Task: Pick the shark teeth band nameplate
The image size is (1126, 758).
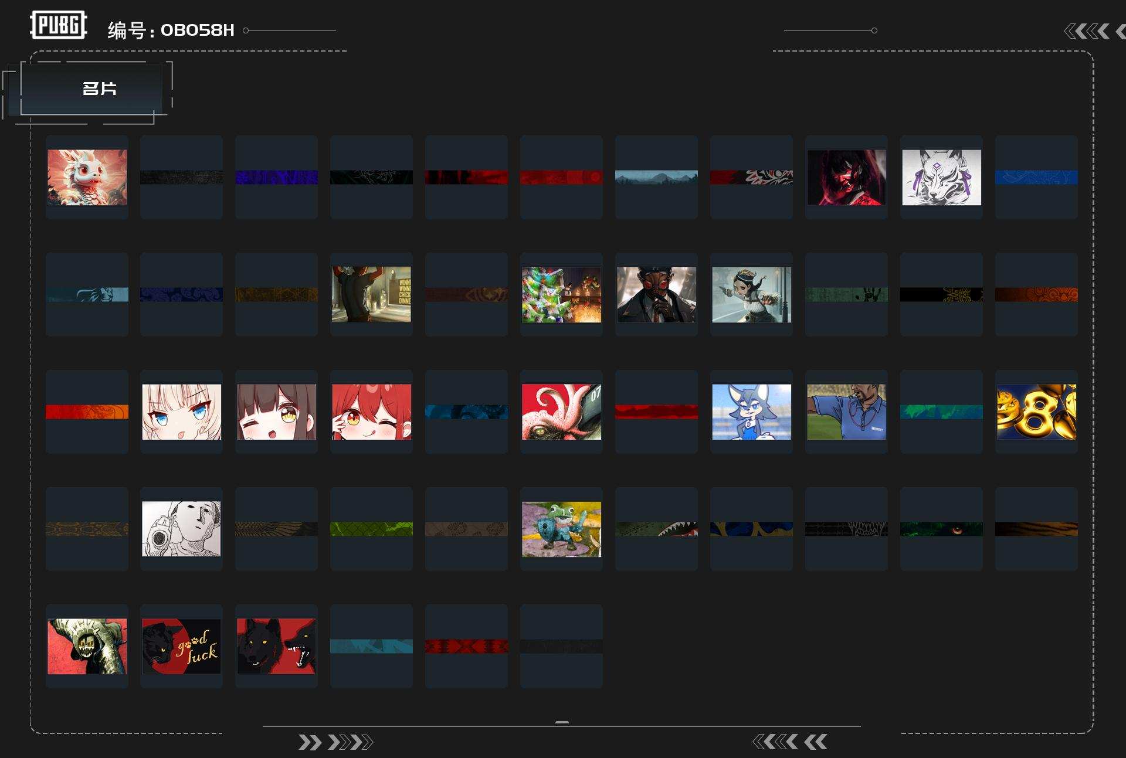Action: (x=657, y=529)
